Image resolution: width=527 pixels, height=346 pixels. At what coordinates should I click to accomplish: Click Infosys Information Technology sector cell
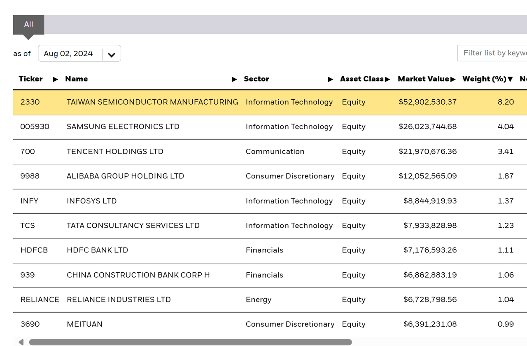[289, 201]
